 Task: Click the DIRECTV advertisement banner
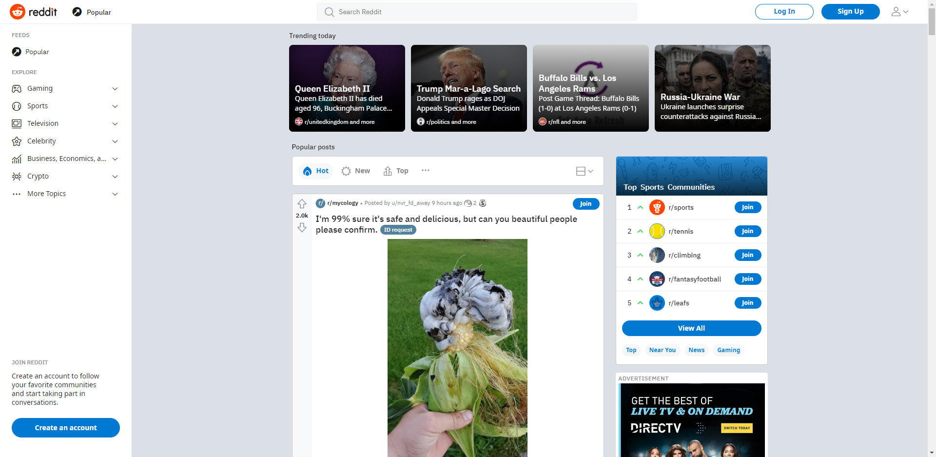692,420
